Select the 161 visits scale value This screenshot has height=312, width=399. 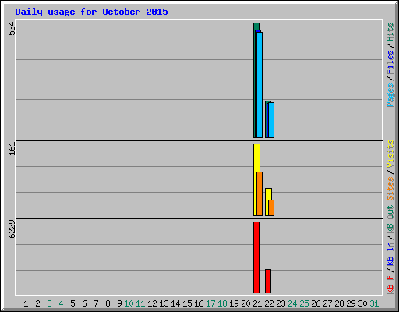12,149
